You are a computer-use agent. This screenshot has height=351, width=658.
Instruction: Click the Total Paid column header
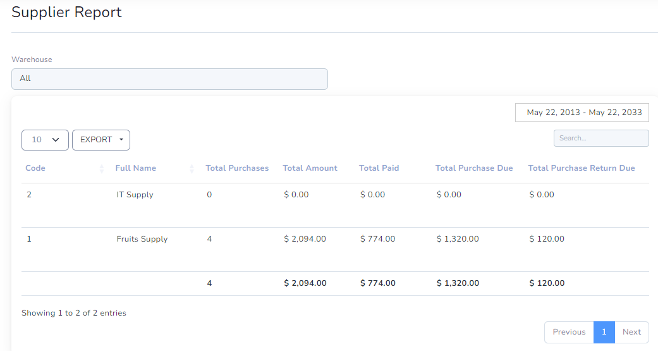pos(379,168)
